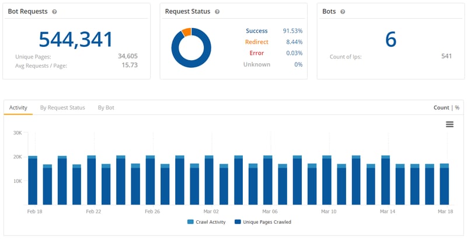
Task: Click the 20K y-axis label
Action: [x=18, y=157]
